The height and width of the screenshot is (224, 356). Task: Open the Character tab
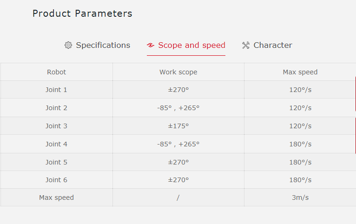pos(273,45)
